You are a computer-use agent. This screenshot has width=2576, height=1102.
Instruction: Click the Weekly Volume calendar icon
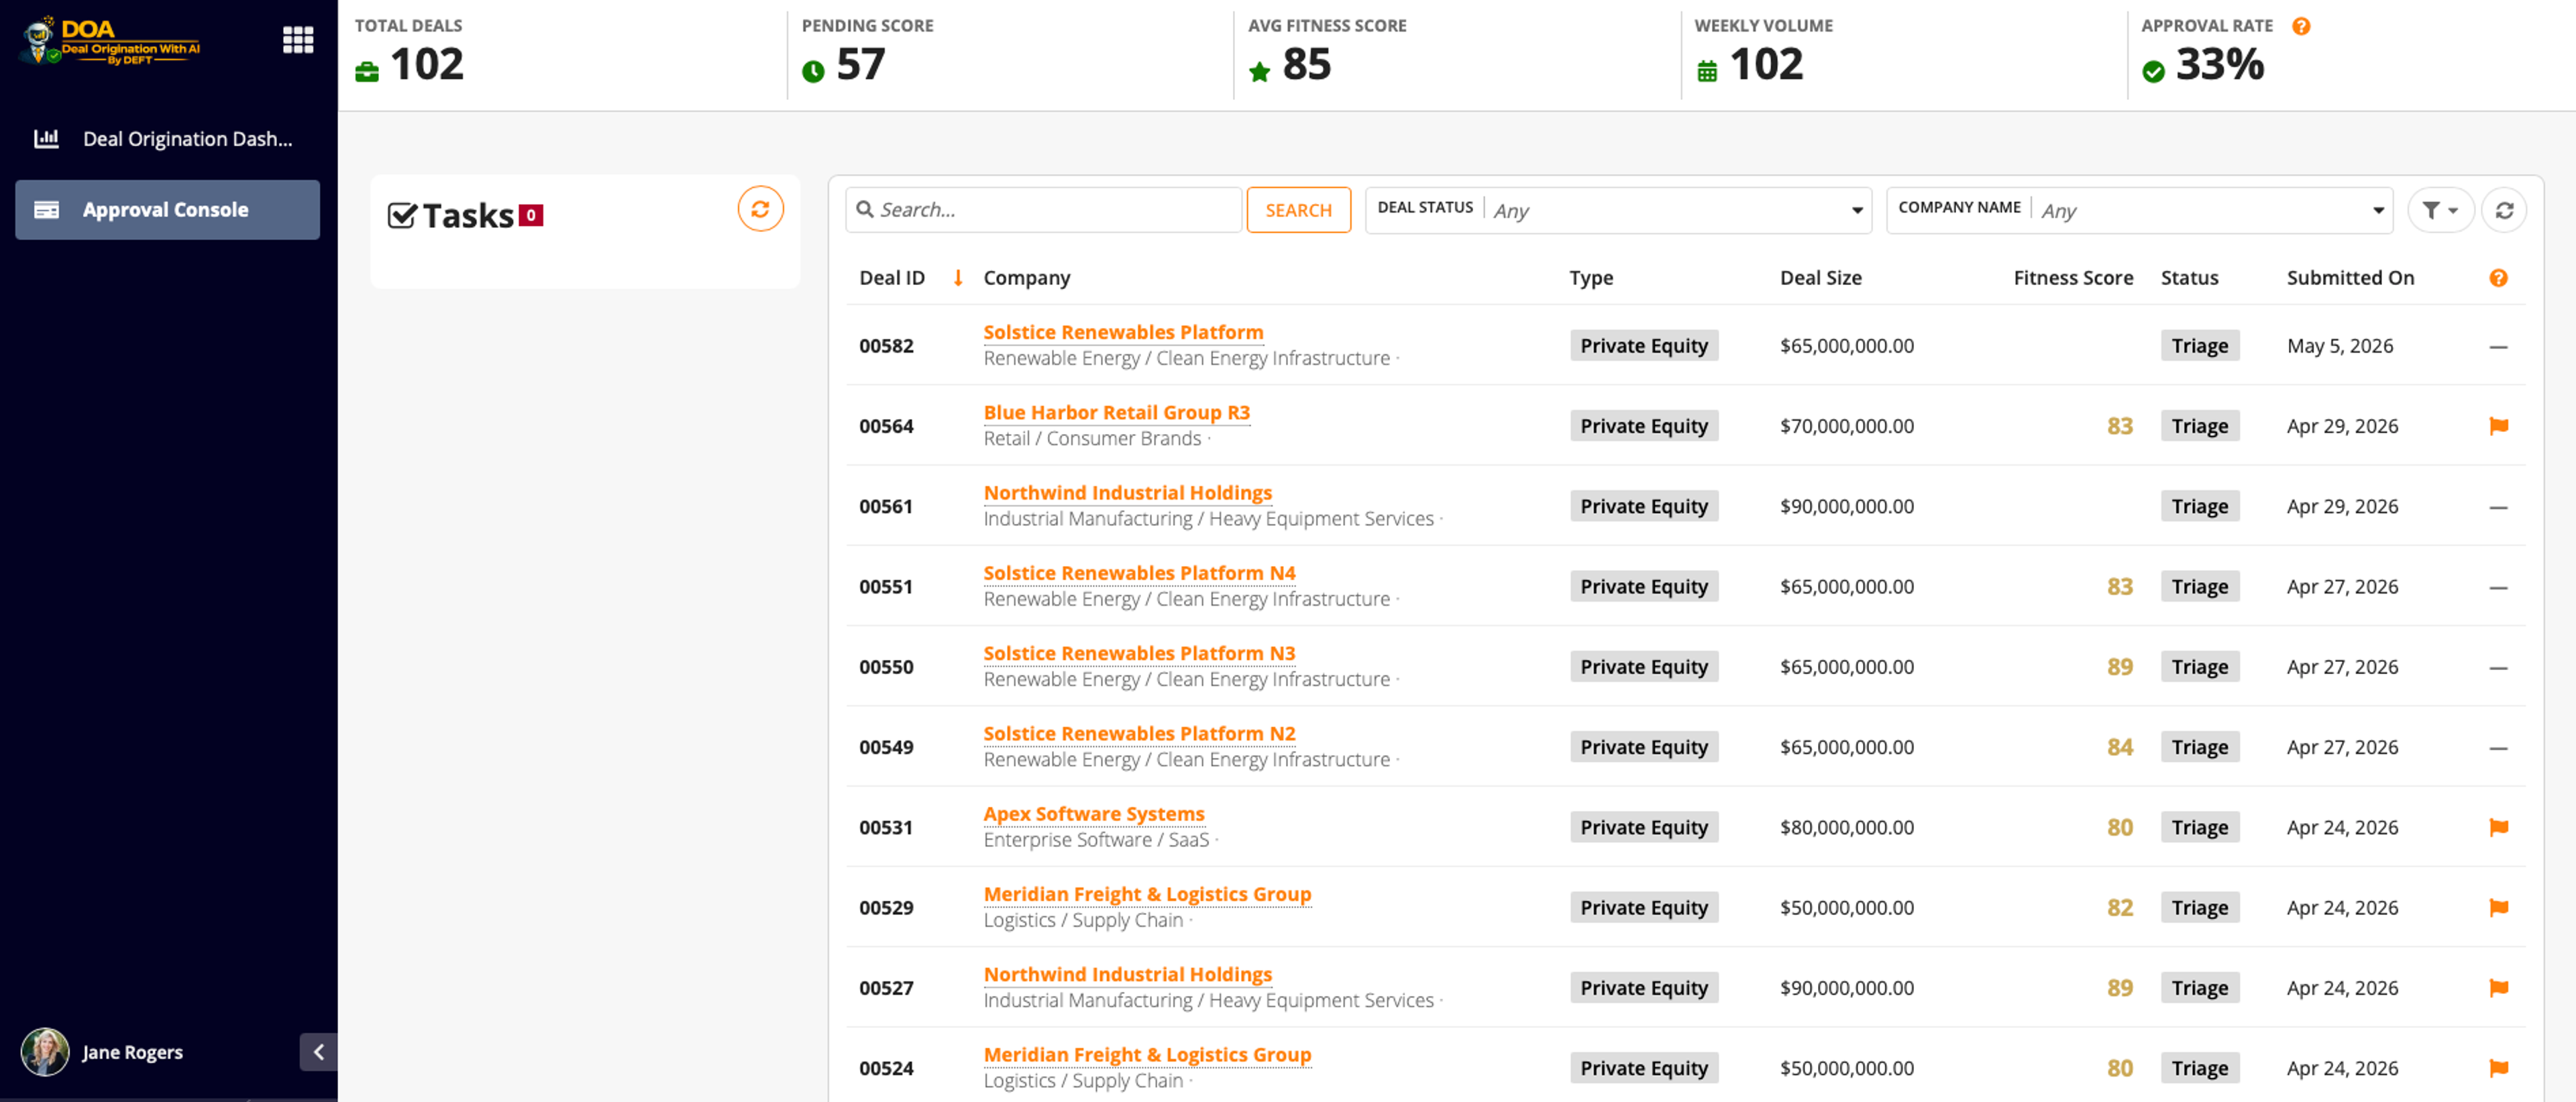[x=1706, y=71]
